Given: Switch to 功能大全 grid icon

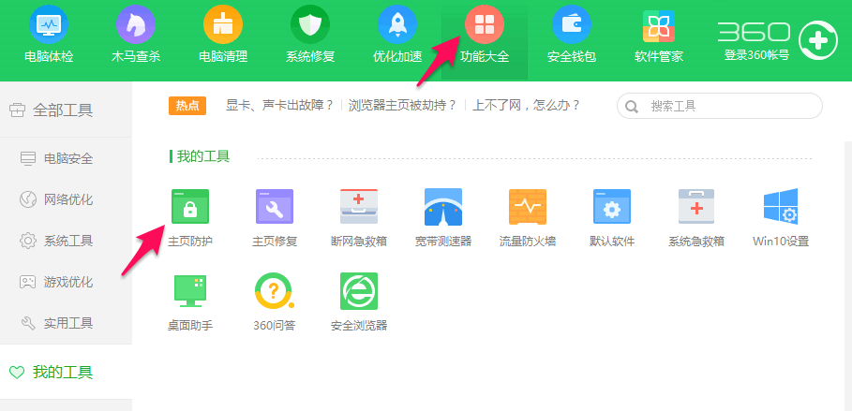Looking at the screenshot, I should [485, 25].
